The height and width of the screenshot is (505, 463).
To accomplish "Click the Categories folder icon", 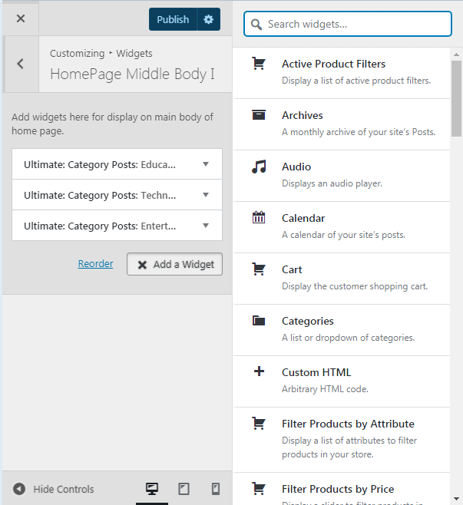I will point(259,321).
